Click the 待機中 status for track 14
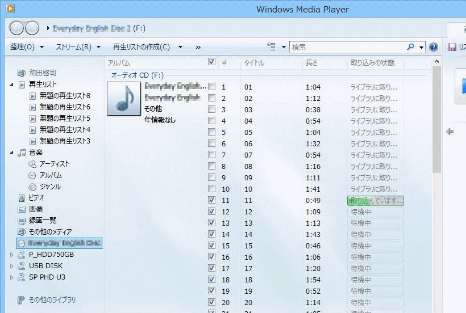The height and width of the screenshot is (313, 466). [x=360, y=234]
